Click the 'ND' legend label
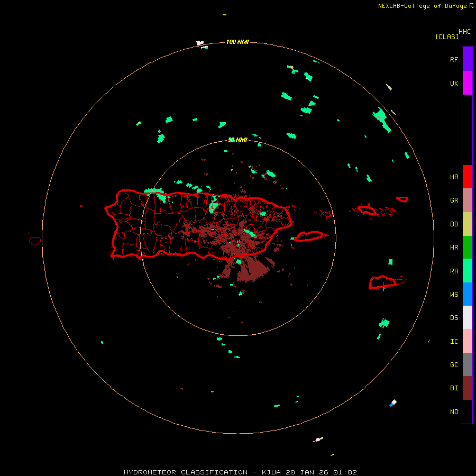 click(x=454, y=411)
